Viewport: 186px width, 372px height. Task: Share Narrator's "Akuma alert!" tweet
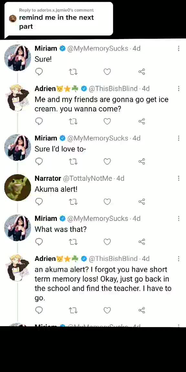click(142, 201)
